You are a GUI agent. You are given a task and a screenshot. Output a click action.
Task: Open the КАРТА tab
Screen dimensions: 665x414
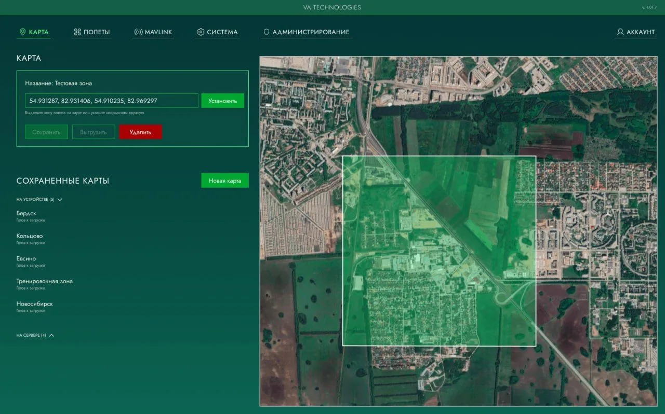coord(34,32)
